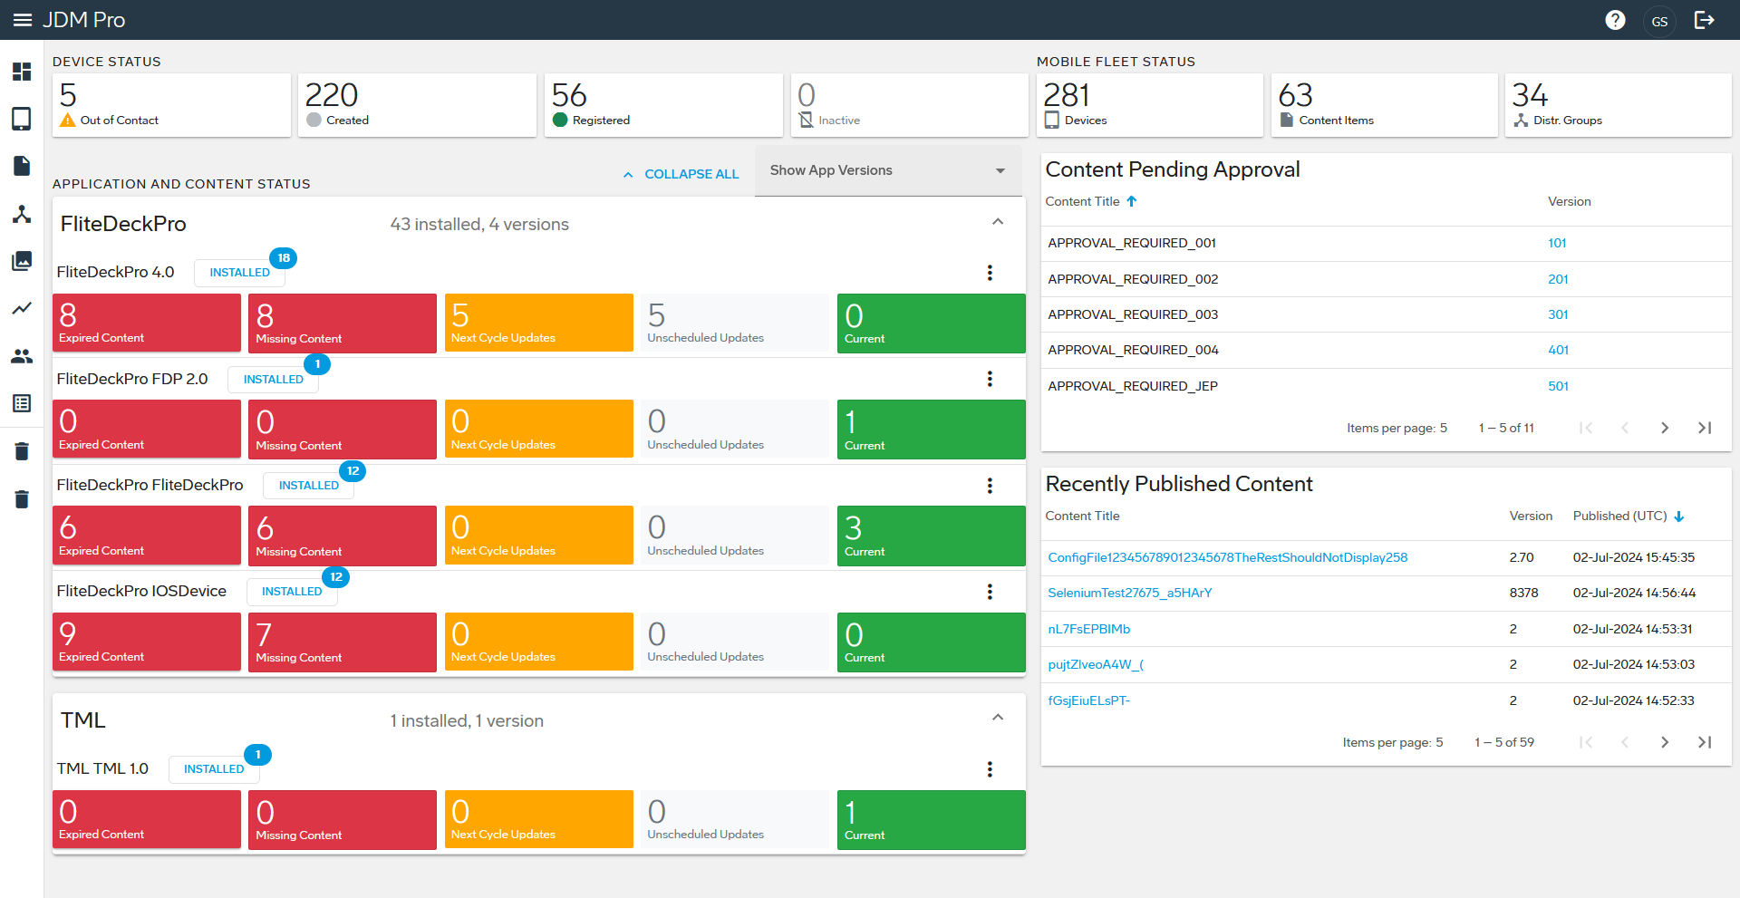Open the more options menu for FliteDeckPro FDP 2.0
Screen dimensions: 1740x898
[990, 379]
